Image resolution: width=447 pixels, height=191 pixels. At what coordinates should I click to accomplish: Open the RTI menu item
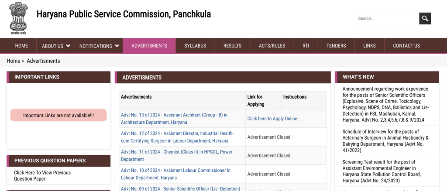[306, 46]
